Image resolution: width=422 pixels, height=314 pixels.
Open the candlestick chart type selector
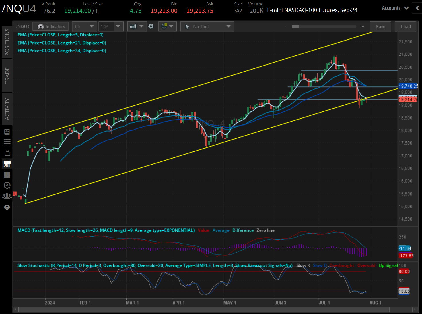(x=137, y=26)
